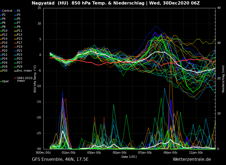Click the Control legend entry
226x165 pixels.
(x=7, y=11)
